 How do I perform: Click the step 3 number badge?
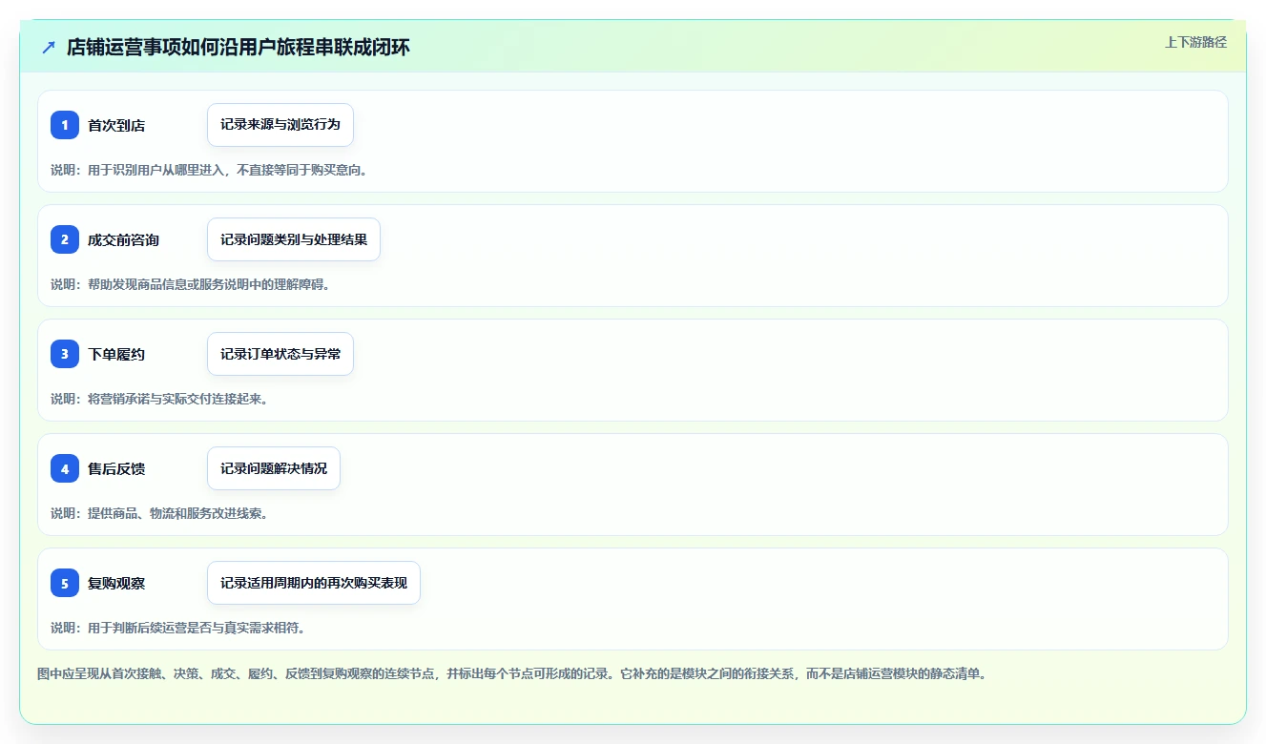pos(65,354)
